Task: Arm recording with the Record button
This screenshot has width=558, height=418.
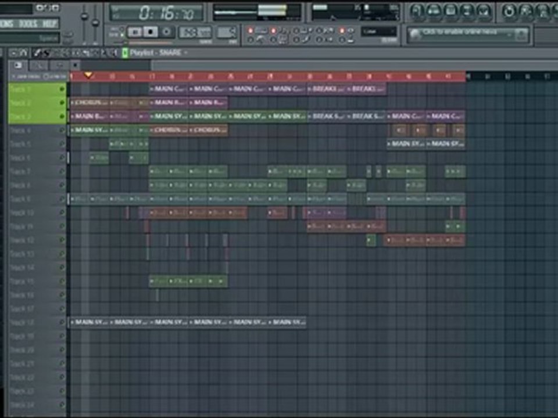Action: pos(166,33)
